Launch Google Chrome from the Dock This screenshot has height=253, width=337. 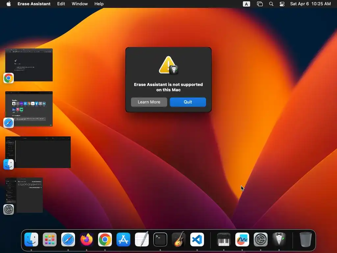click(105, 239)
